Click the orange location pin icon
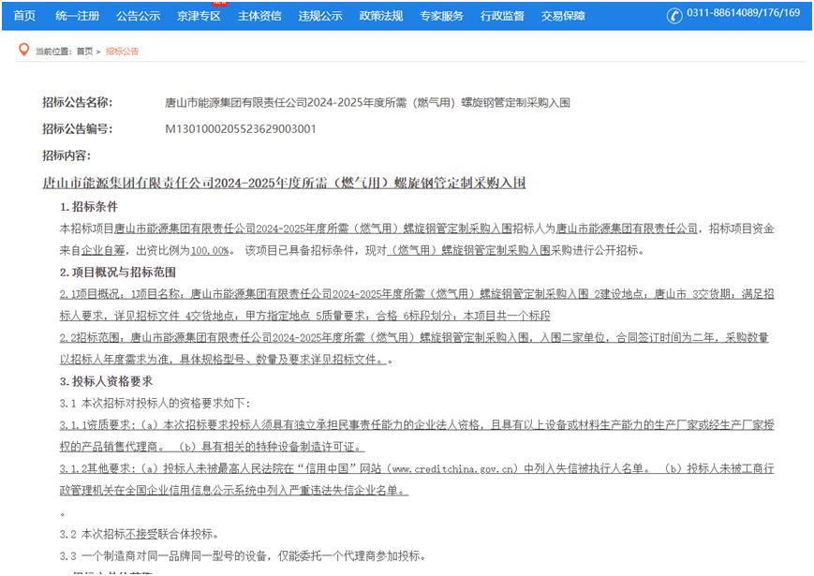Image resolution: width=814 pixels, height=576 pixels. 24,50
